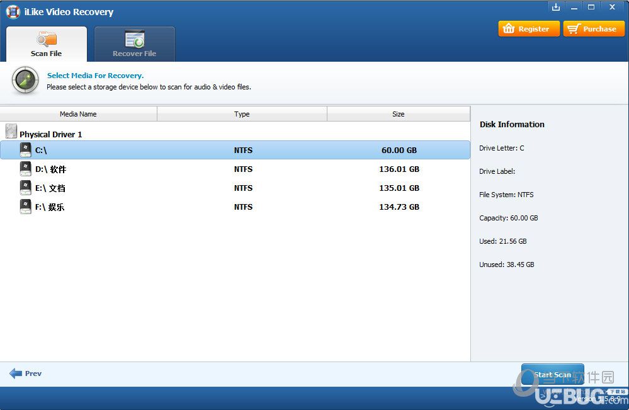Image resolution: width=629 pixels, height=410 pixels.
Task: Click the D:\ 软件 drive icon
Action: pos(25,169)
